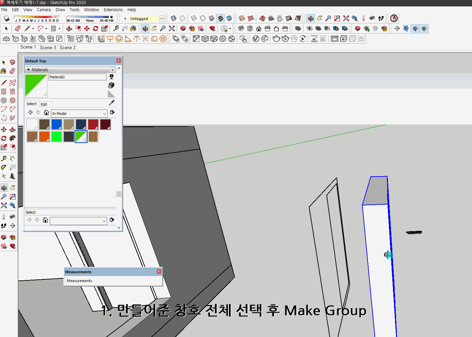The width and height of the screenshot is (472, 337).
Task: Pick the Move tool in top toolbar
Action: (87, 28)
